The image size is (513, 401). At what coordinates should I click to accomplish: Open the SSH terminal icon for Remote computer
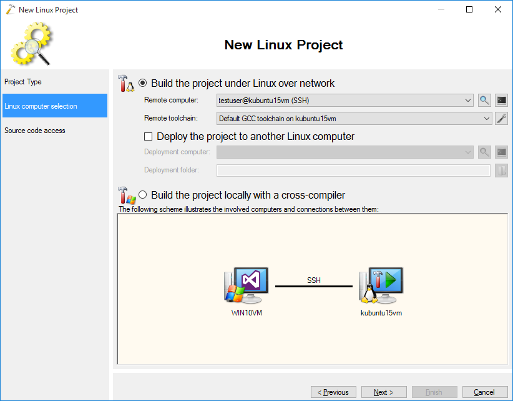501,100
